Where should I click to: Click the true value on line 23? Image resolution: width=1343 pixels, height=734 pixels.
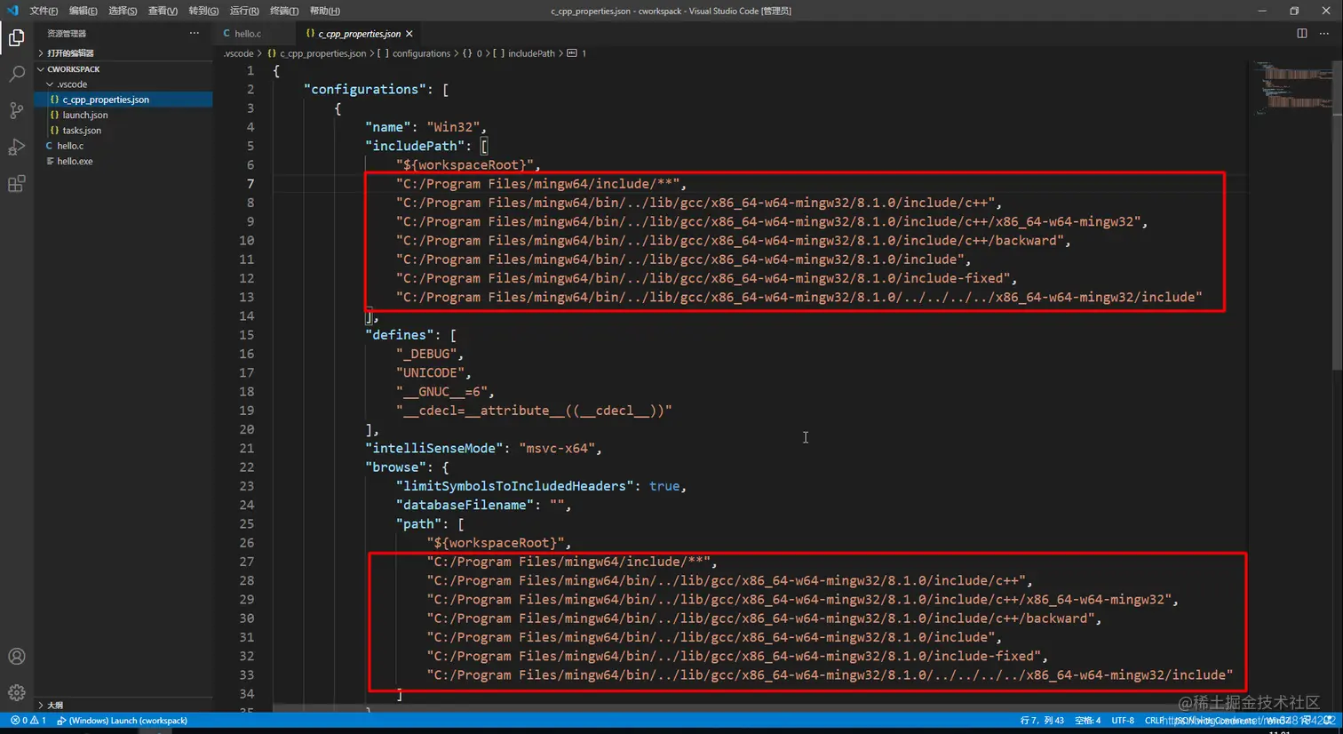[664, 486]
